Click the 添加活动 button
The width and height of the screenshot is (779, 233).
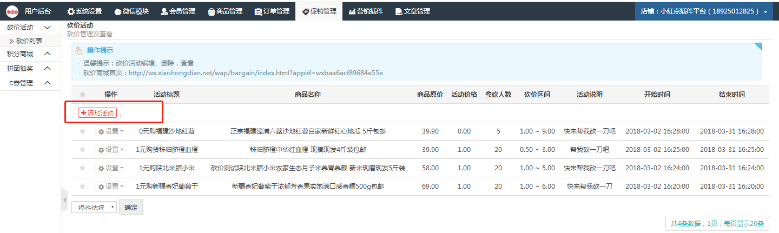[97, 113]
